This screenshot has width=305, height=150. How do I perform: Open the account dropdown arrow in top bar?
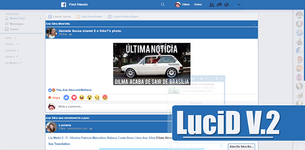239,5
